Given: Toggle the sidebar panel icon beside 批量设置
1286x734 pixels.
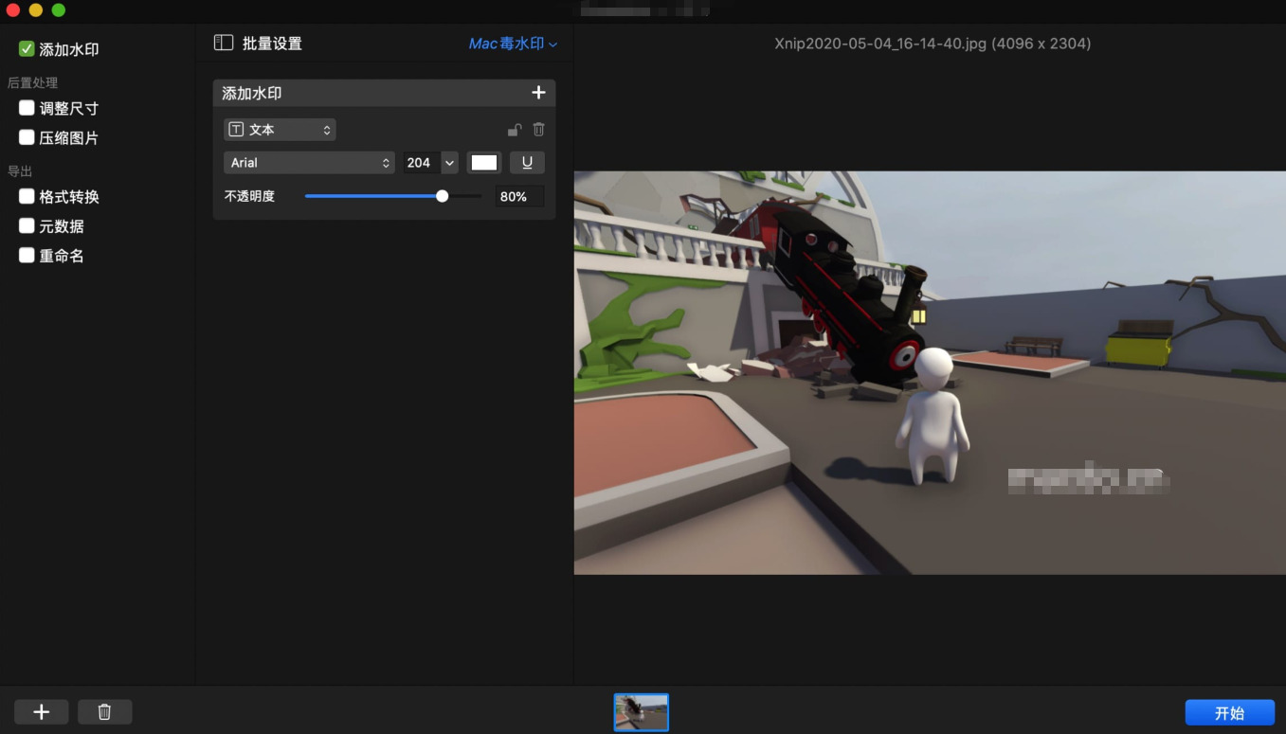Looking at the screenshot, I should (x=224, y=43).
